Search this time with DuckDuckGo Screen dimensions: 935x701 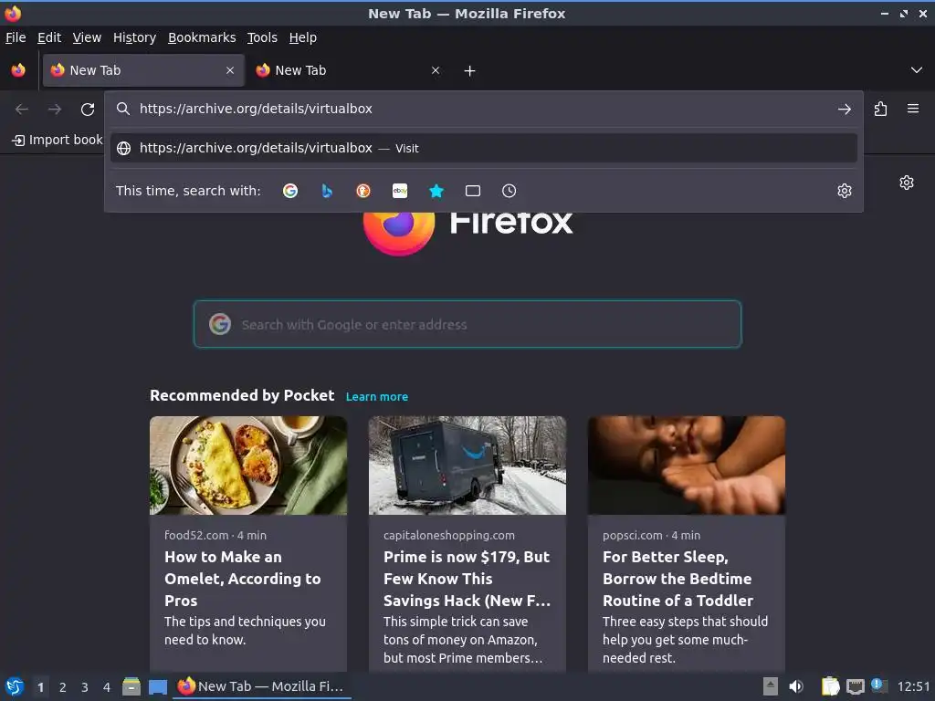pyautogui.click(x=363, y=191)
